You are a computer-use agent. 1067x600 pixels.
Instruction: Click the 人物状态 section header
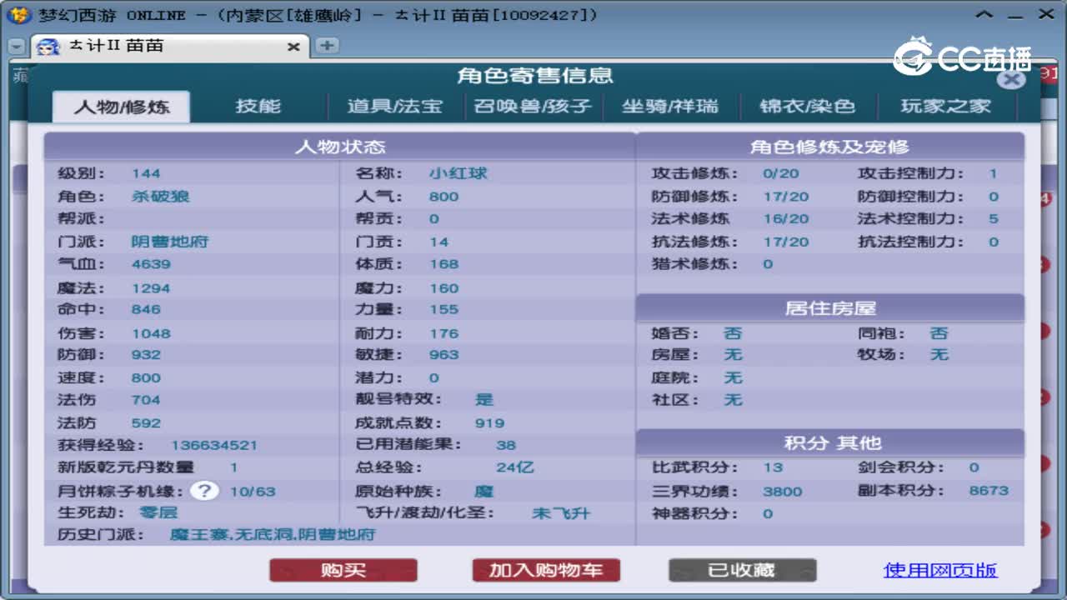tap(340, 147)
